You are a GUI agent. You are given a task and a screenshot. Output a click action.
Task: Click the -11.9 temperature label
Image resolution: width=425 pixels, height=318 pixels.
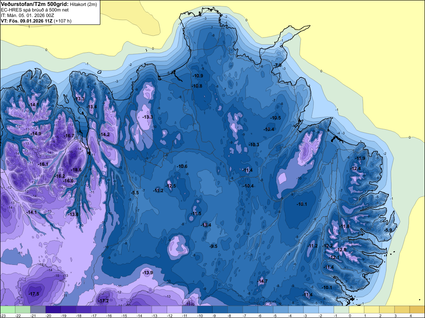[x=360, y=158]
